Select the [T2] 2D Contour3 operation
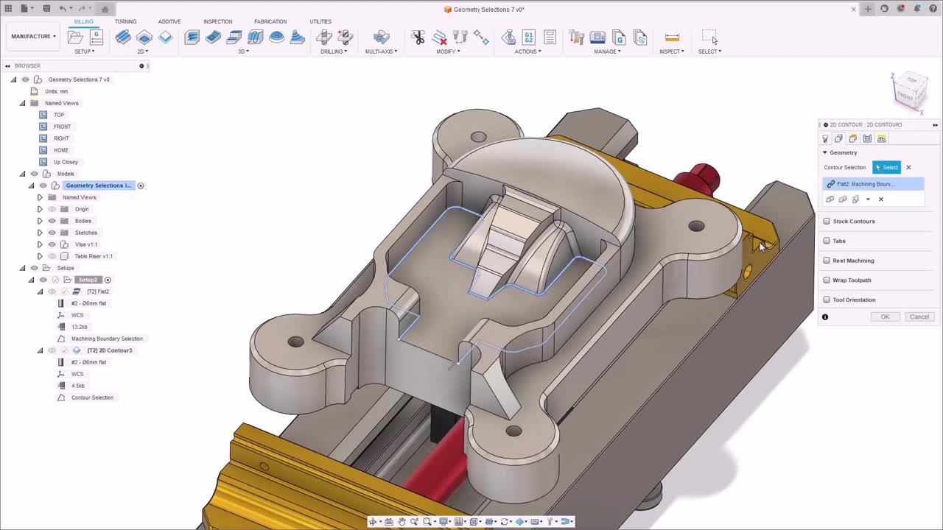Screen dimensions: 943x530 [x=110, y=350]
